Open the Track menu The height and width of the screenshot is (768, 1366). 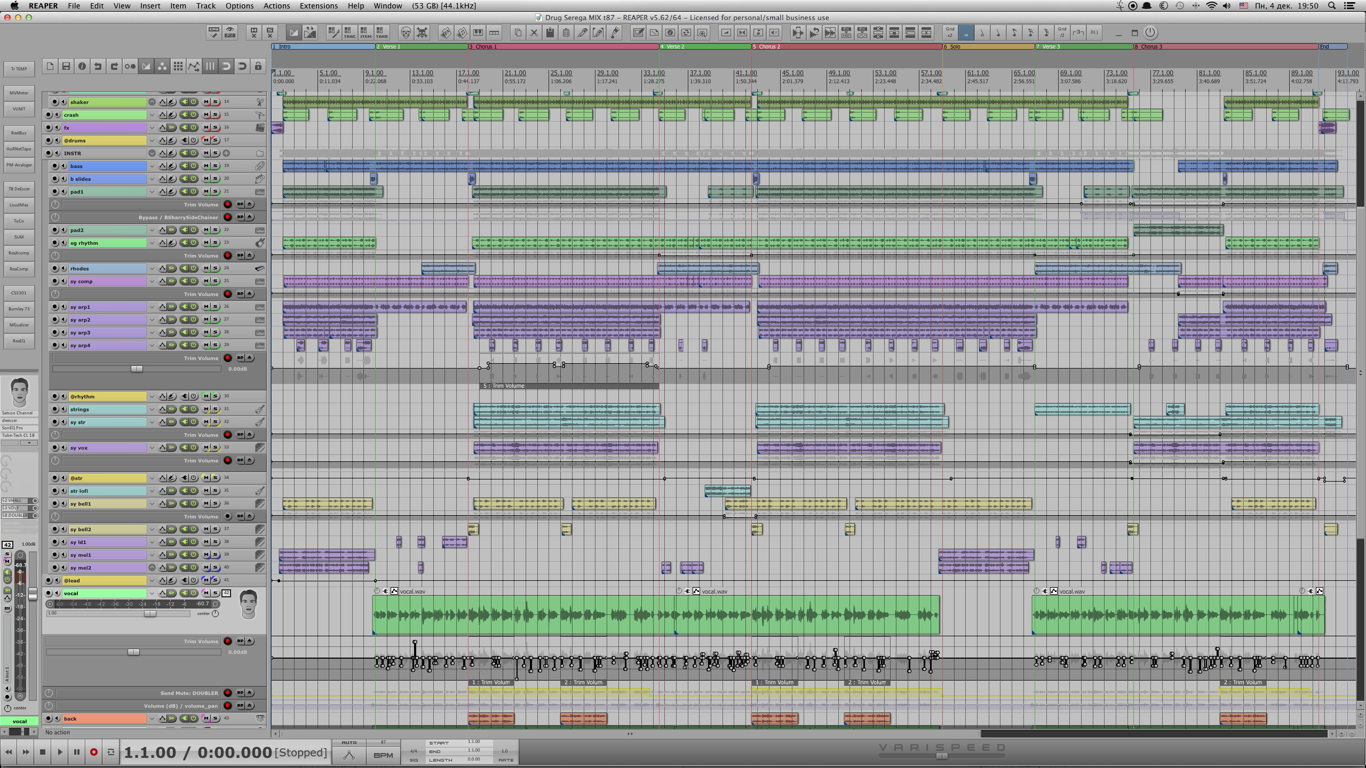(x=205, y=6)
